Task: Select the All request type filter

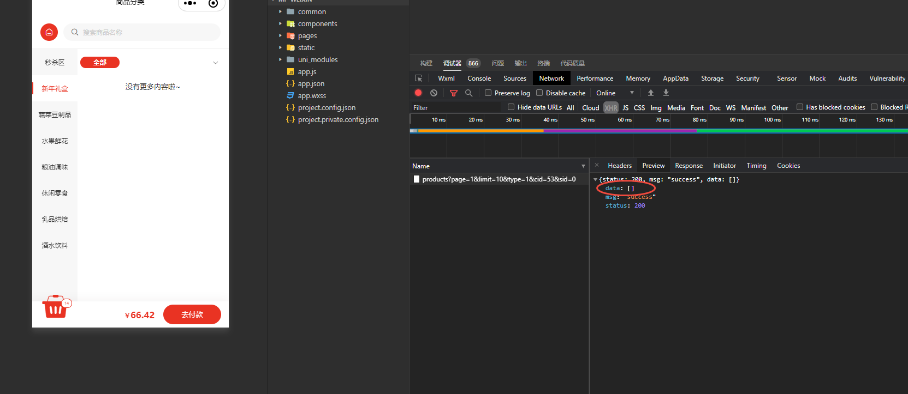Action: point(570,108)
